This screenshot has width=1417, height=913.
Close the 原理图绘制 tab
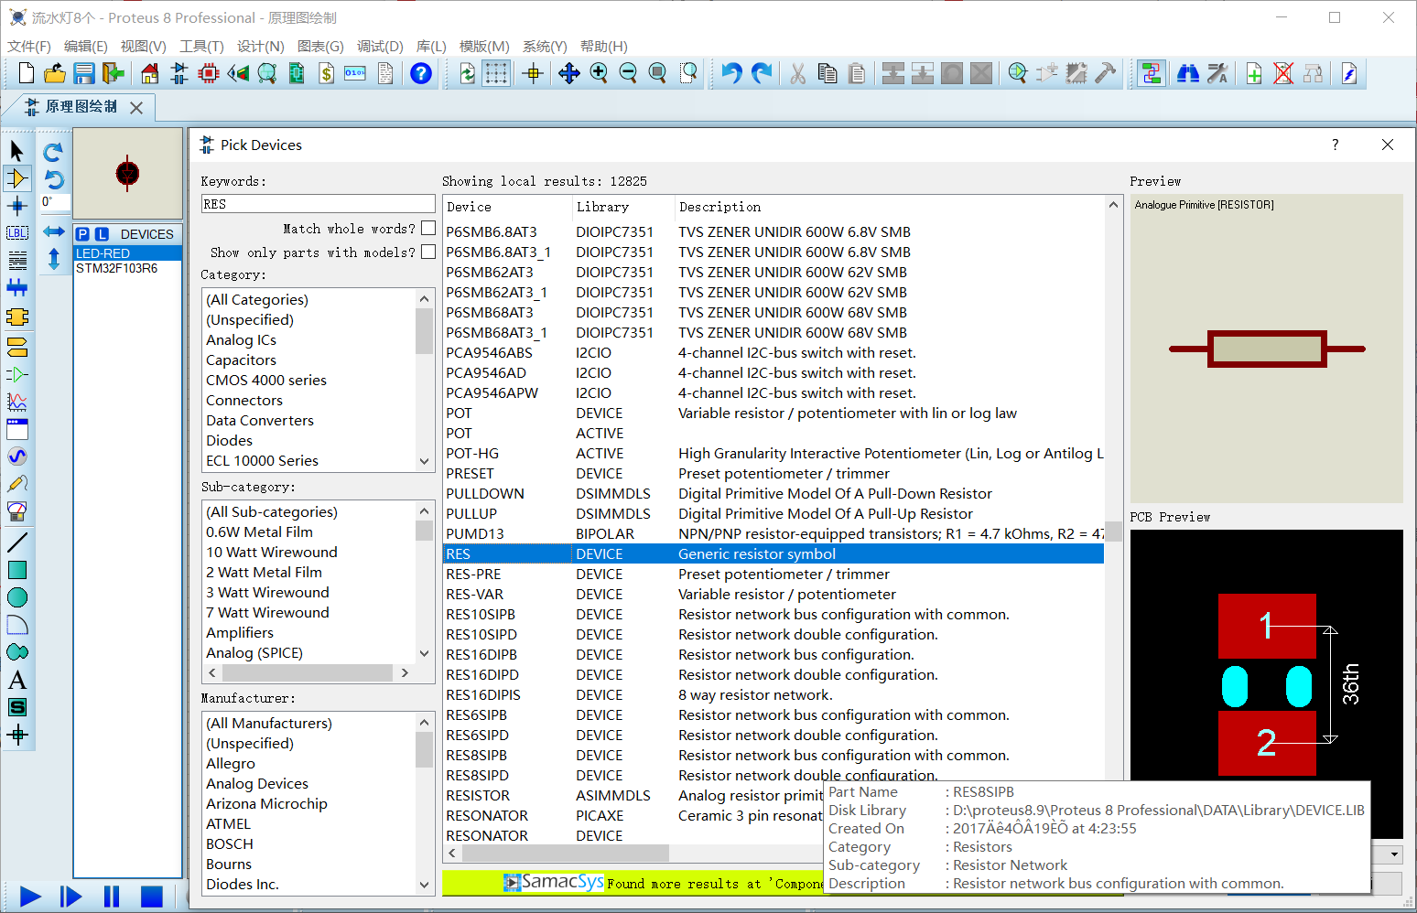pos(136,108)
